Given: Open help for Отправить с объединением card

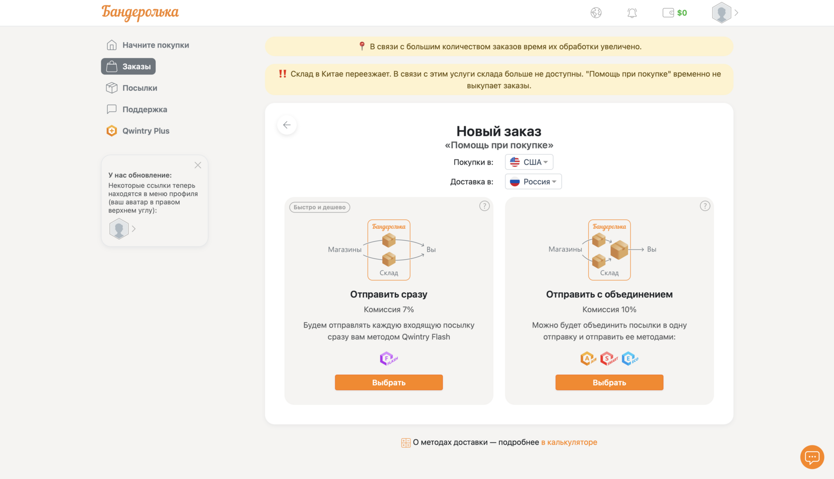Looking at the screenshot, I should 705,206.
